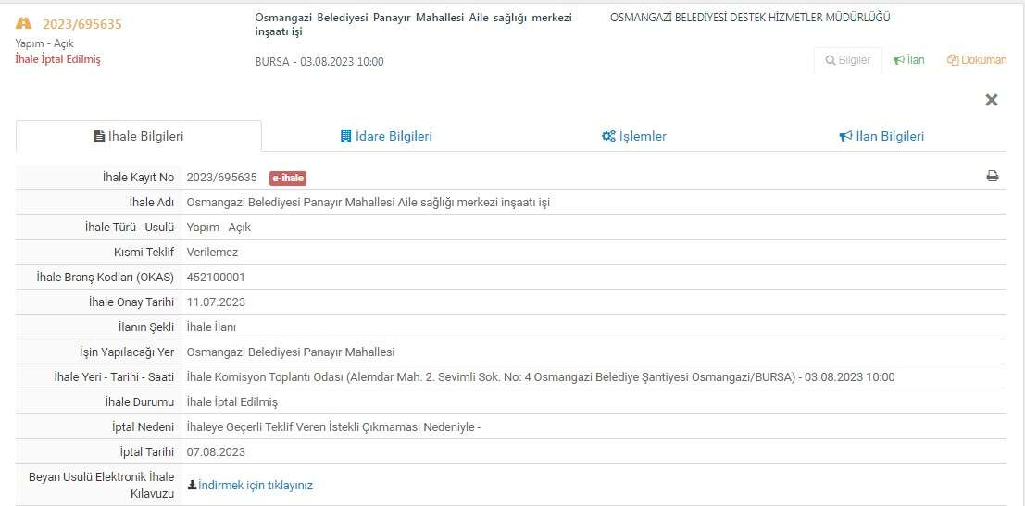
Task: Click the red e-ihale badge
Action: (287, 178)
